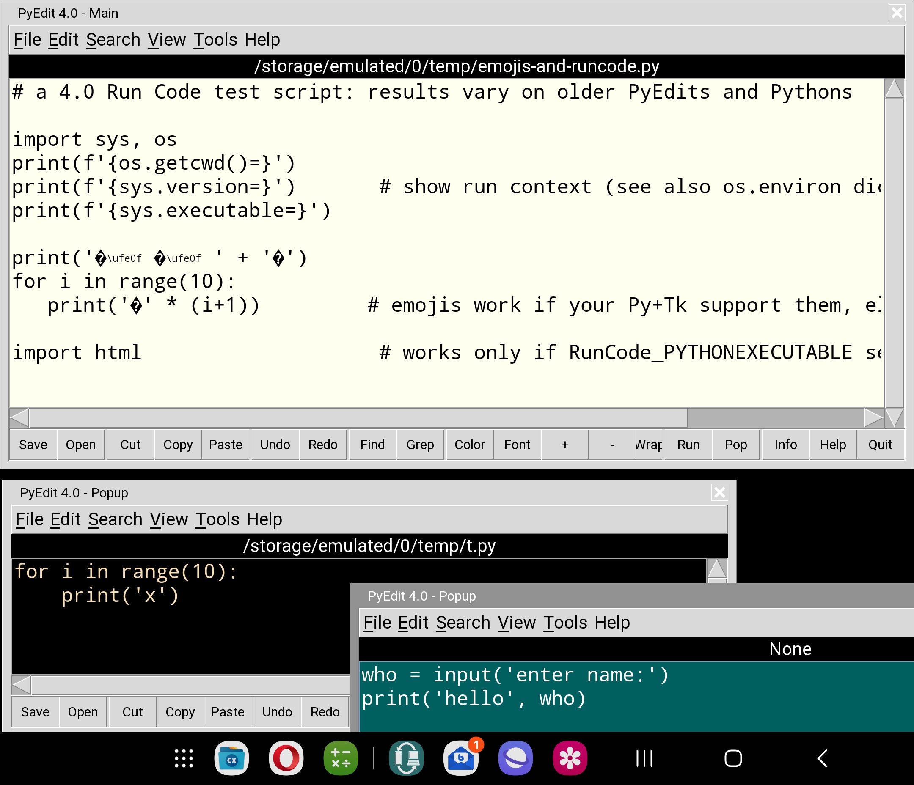Click Copy in t.py Popup toolbar
The height and width of the screenshot is (785, 914).
coord(180,712)
